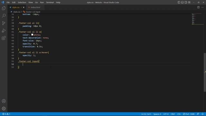Open the Manage gear icon
206x116 pixels.
coord(4,109)
